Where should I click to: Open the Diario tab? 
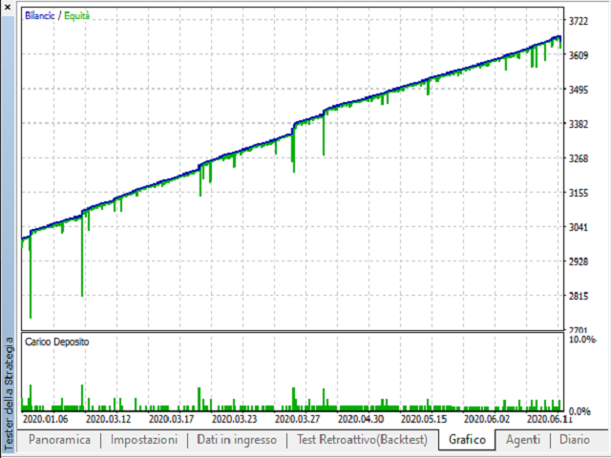pyautogui.click(x=575, y=440)
